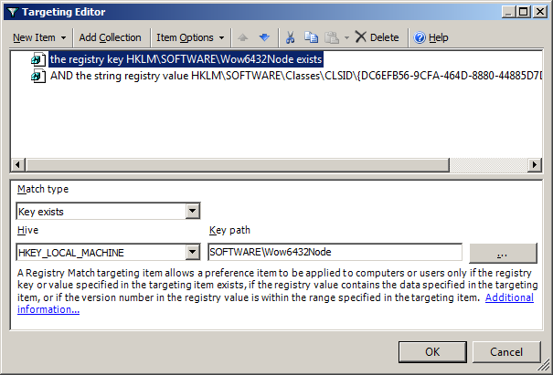Click the Move Down arrow icon
This screenshot has height=375, width=553.
pos(264,37)
